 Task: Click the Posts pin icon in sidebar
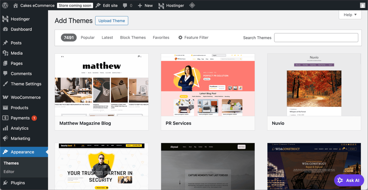coord(5,43)
